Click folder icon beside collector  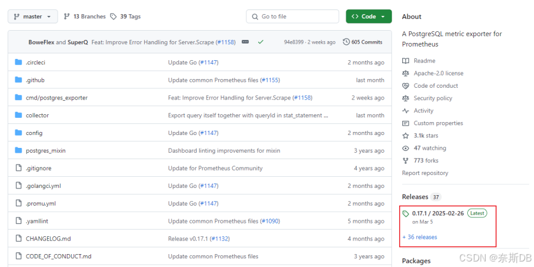(x=18, y=115)
